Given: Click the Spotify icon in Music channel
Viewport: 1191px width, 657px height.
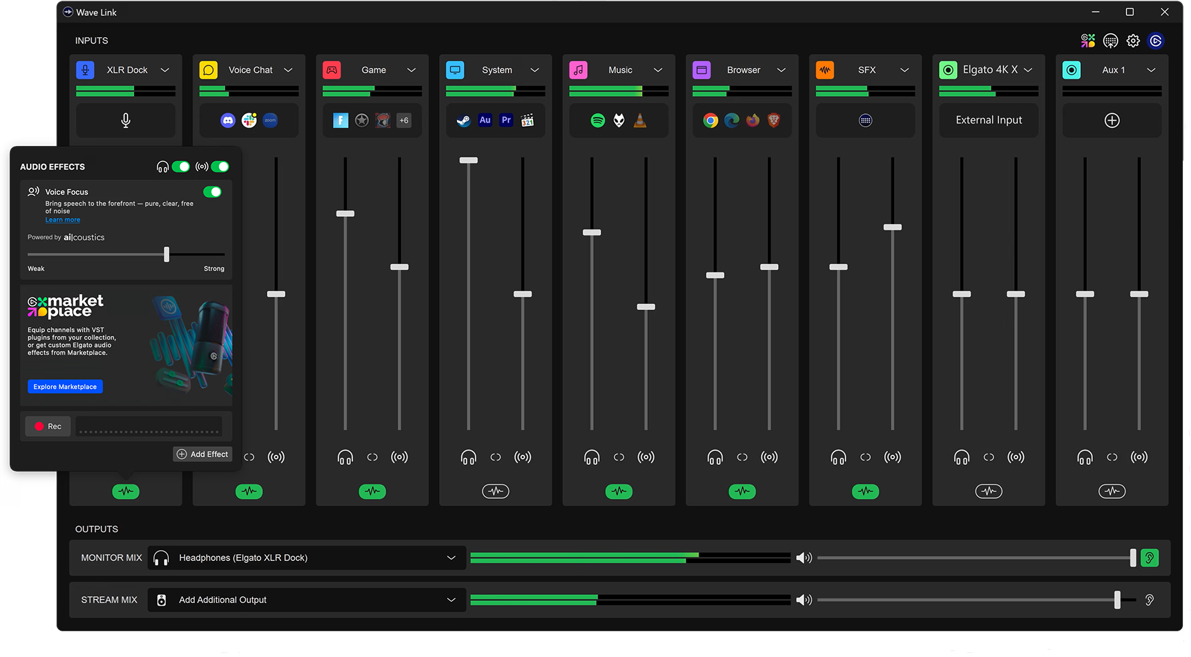Looking at the screenshot, I should click(x=598, y=121).
